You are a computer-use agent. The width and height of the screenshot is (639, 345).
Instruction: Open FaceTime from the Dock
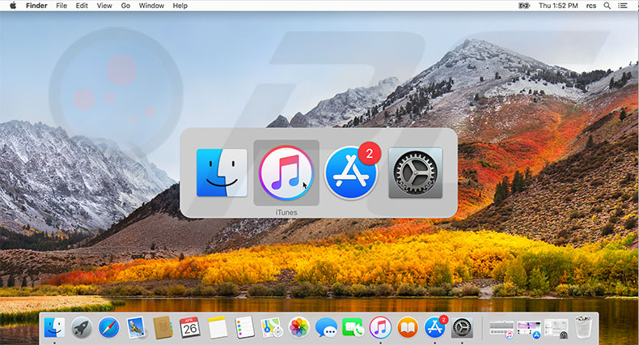(353, 328)
